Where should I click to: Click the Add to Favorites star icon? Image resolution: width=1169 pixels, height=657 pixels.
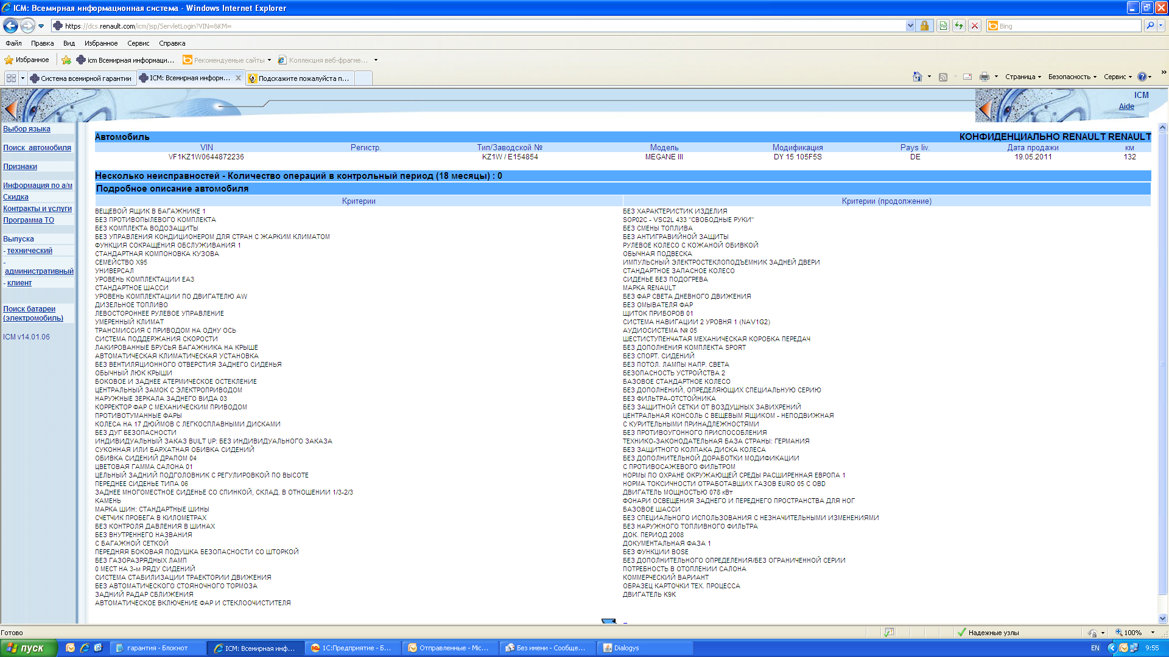pos(66,60)
